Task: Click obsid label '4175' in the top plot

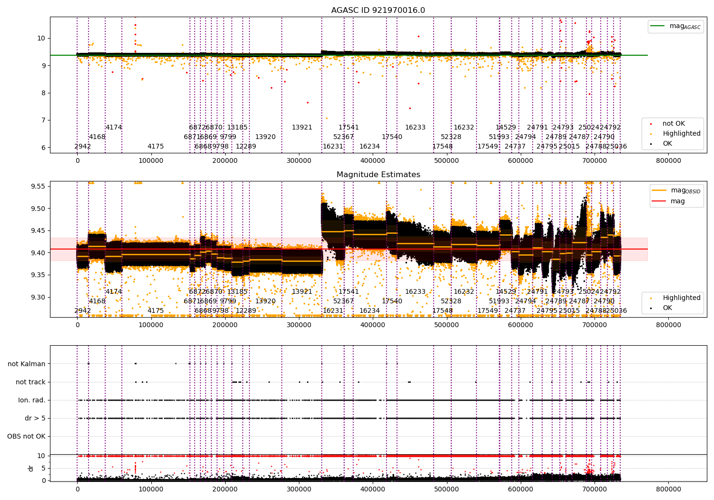Action: click(156, 147)
